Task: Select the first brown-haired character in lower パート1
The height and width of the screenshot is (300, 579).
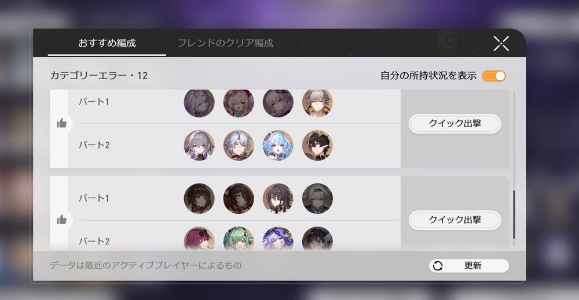Action: [x=199, y=199]
